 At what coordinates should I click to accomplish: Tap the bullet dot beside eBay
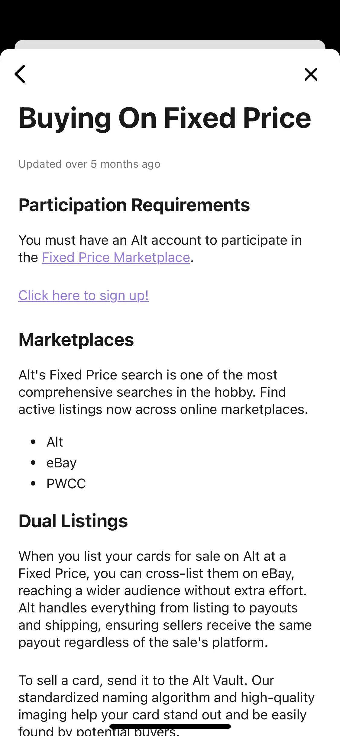click(33, 463)
